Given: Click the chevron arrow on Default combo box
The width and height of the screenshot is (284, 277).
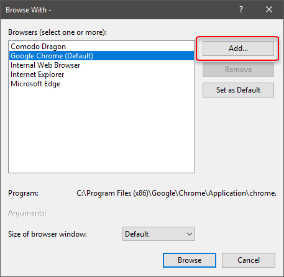Looking at the screenshot, I should pos(190,234).
